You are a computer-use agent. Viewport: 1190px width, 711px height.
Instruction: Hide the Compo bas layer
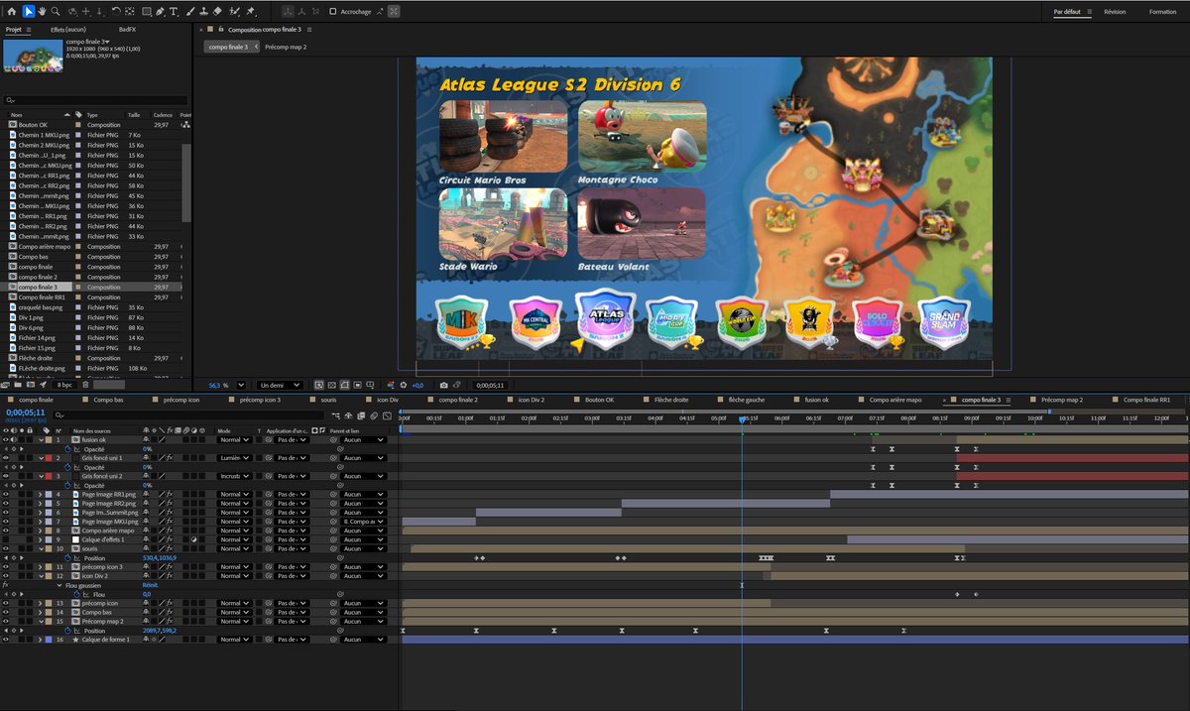tap(6, 612)
